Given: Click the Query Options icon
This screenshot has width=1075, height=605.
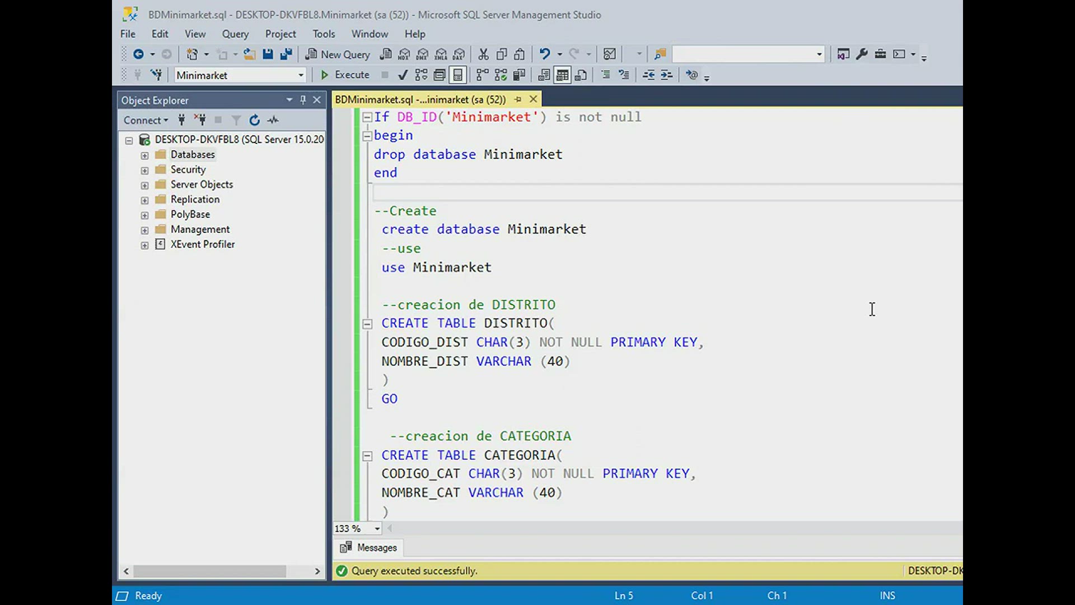Looking at the screenshot, I should tap(440, 75).
